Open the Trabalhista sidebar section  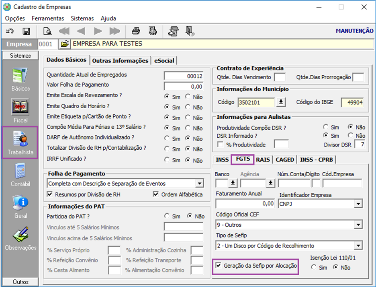[x=20, y=143]
